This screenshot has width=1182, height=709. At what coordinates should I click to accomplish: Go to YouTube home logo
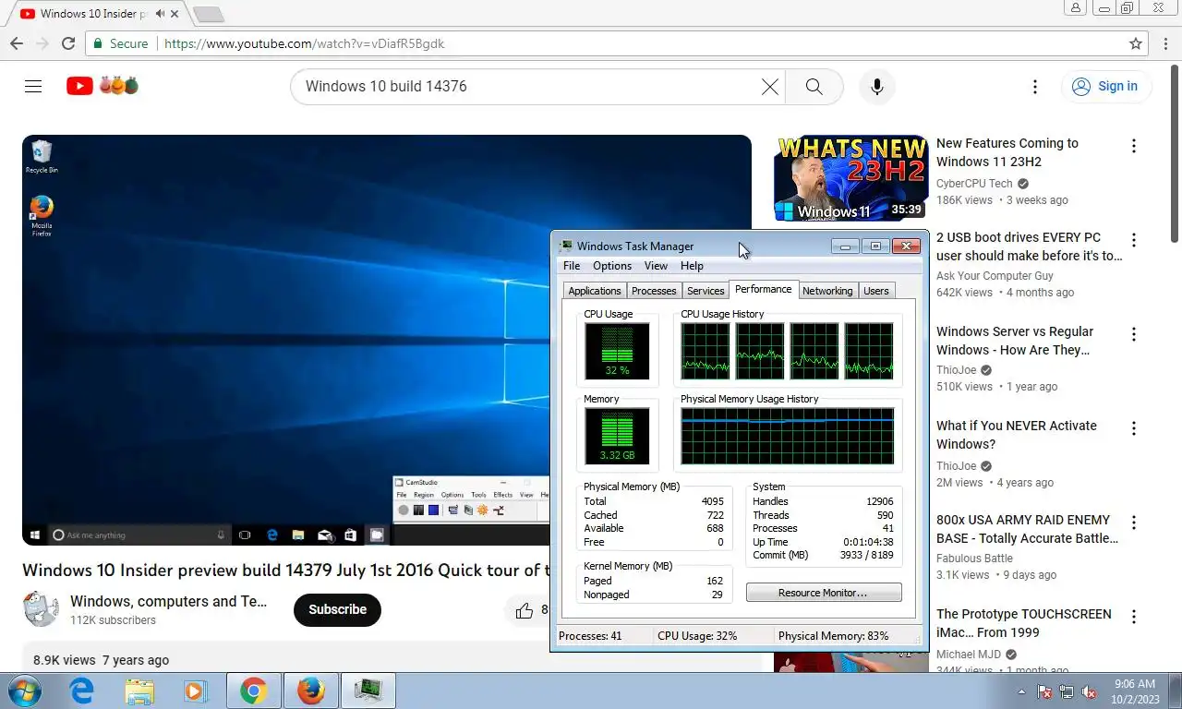coord(103,86)
